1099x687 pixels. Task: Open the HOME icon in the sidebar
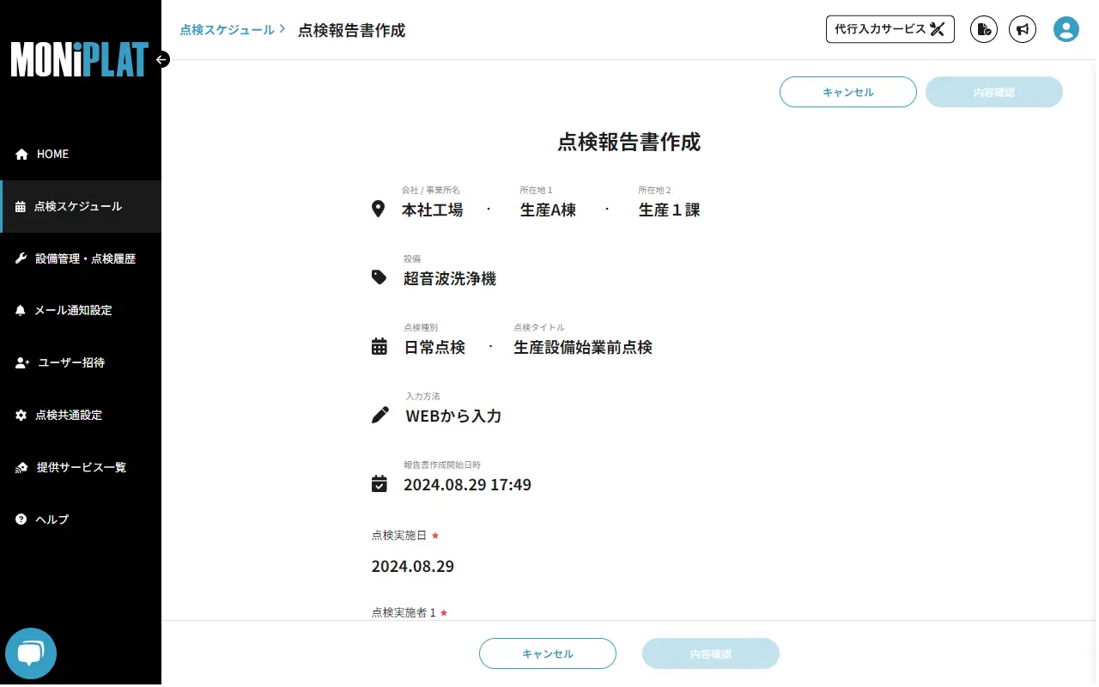click(x=20, y=154)
